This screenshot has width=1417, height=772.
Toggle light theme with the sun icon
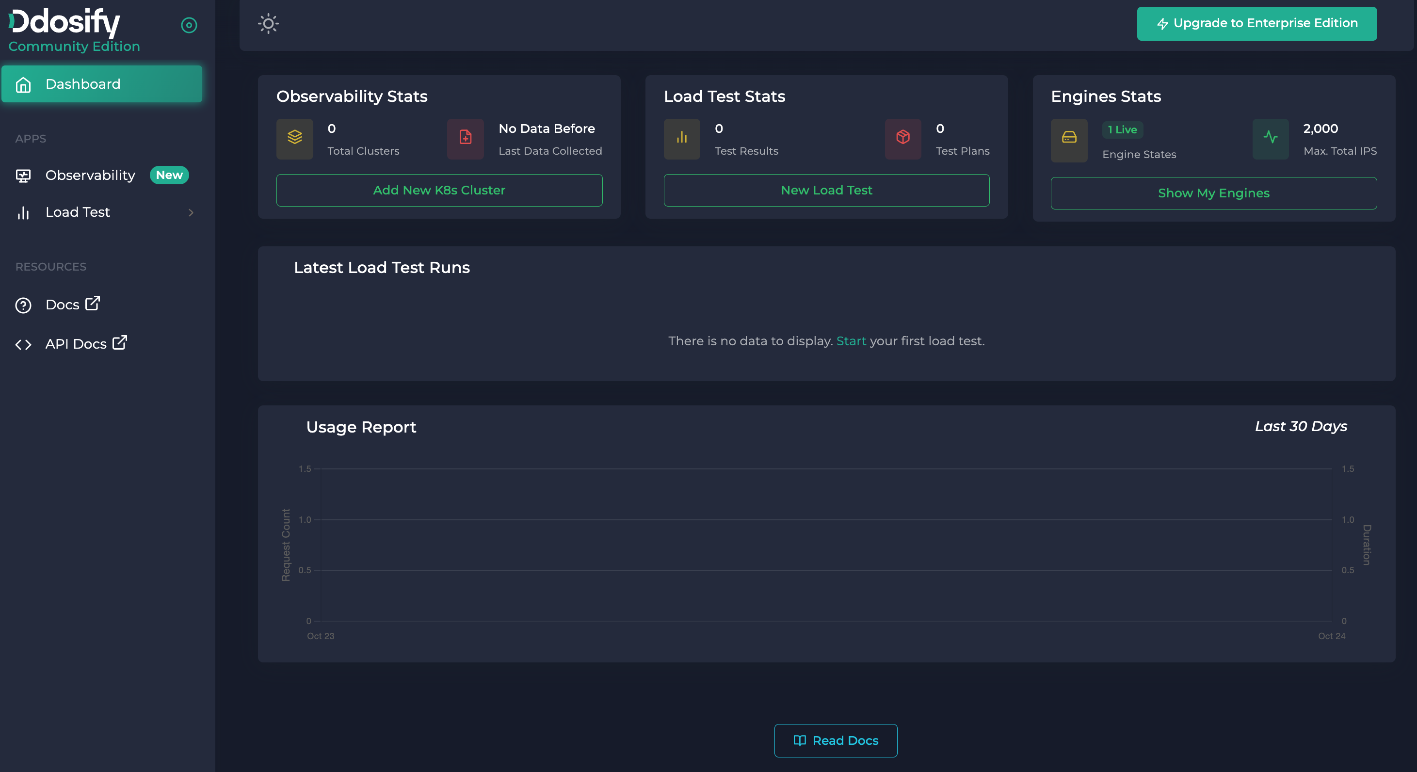coord(269,23)
